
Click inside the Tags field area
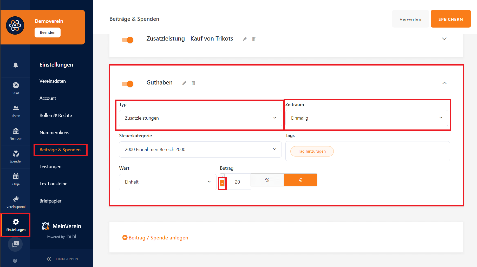pyautogui.click(x=368, y=151)
